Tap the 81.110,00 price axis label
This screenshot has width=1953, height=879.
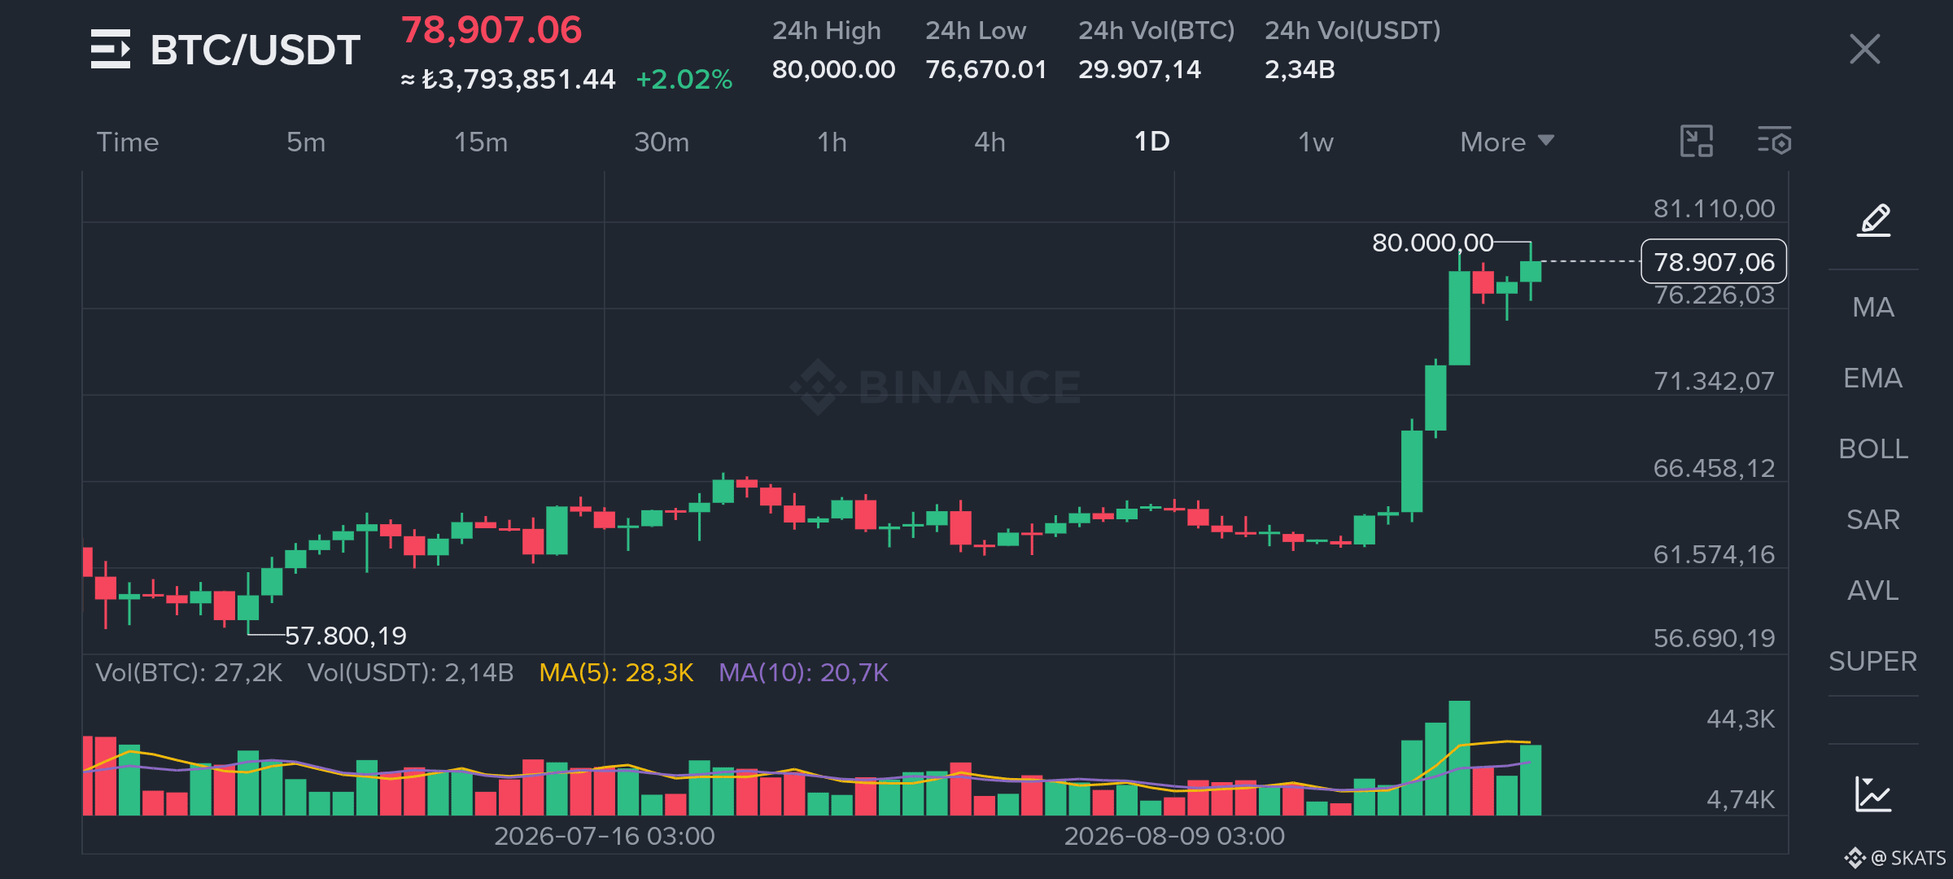point(1714,208)
